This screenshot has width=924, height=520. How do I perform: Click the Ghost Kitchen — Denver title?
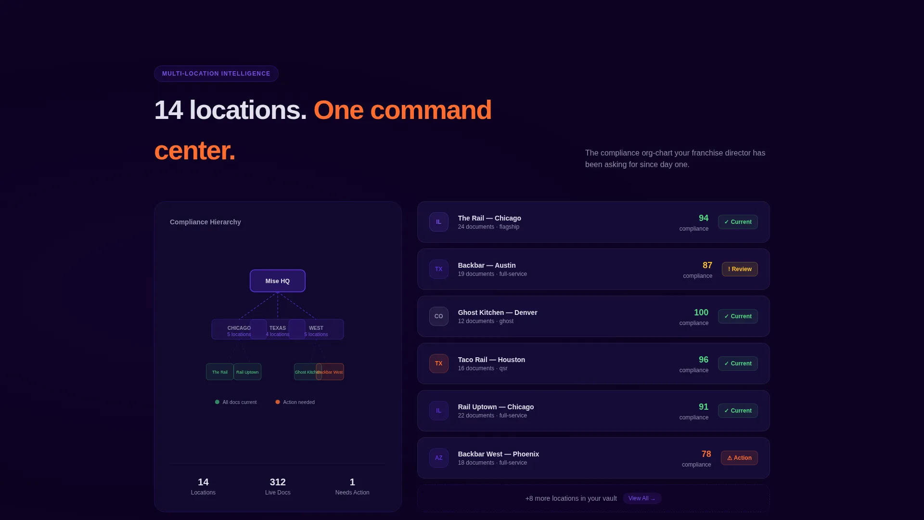[498, 312]
